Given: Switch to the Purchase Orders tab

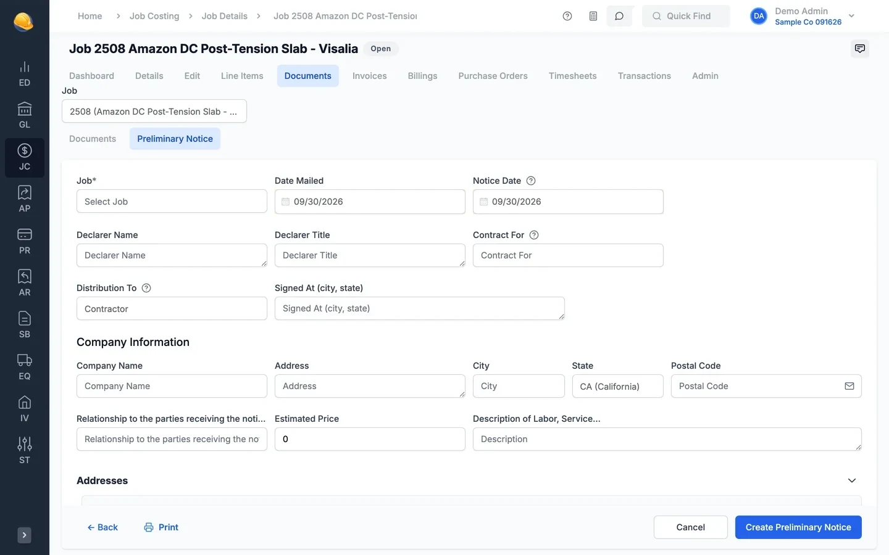Looking at the screenshot, I should coord(493,76).
